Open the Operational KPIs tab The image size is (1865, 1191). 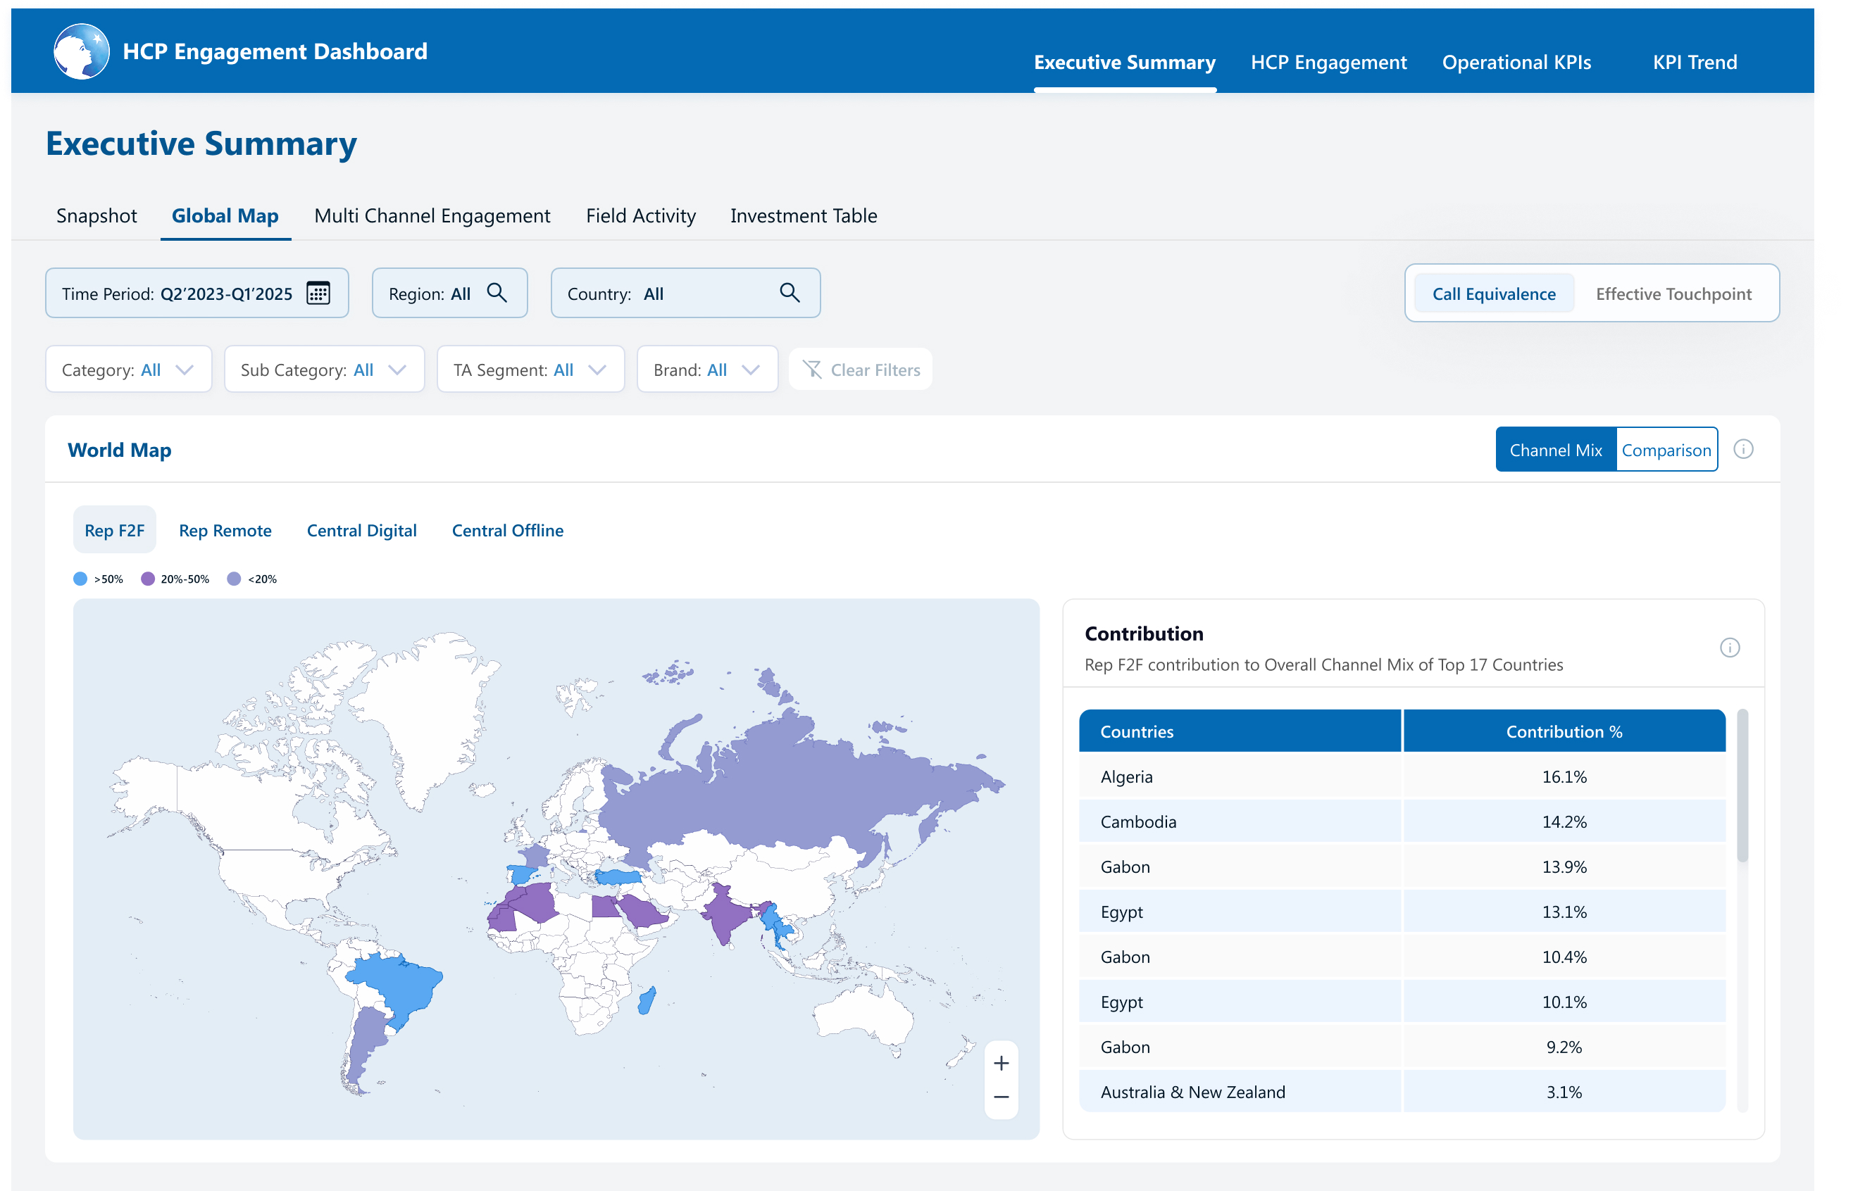tap(1516, 62)
